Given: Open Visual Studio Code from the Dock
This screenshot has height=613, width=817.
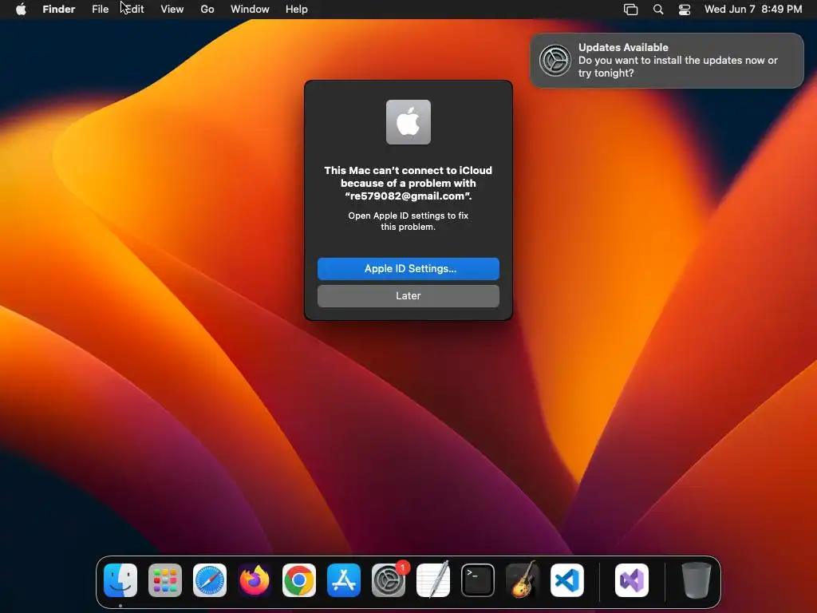Looking at the screenshot, I should [x=567, y=580].
